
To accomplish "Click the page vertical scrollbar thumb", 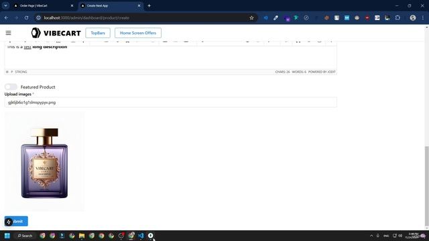I will [426, 186].
